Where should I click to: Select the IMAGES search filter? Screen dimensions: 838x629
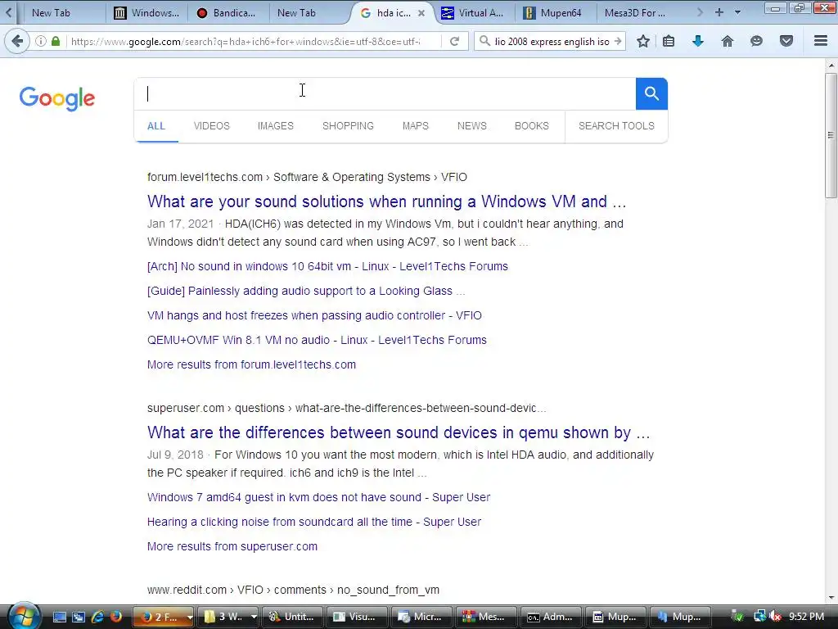coord(276,125)
